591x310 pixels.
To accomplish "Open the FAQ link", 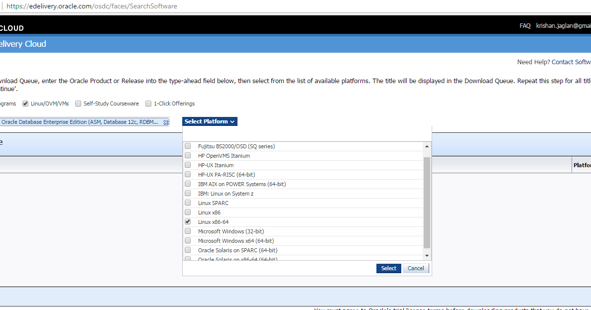I will coord(525,25).
